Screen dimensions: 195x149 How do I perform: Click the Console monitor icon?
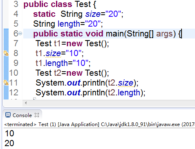click(x=8, y=115)
